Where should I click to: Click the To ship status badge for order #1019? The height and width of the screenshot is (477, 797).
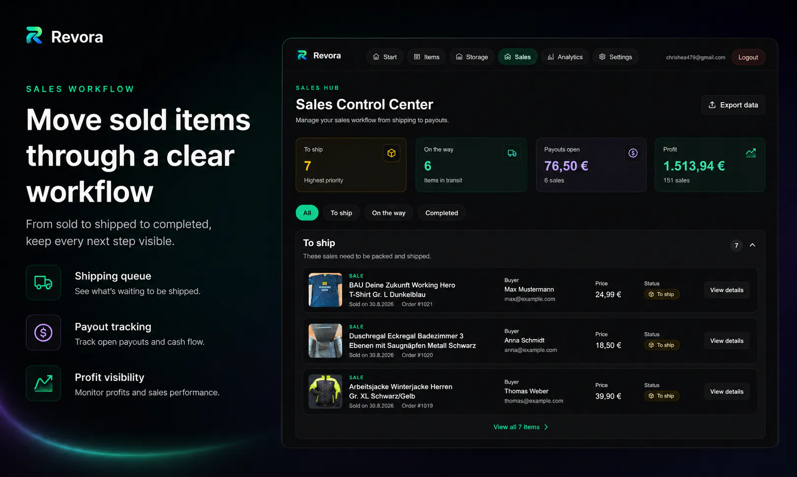pyautogui.click(x=662, y=396)
